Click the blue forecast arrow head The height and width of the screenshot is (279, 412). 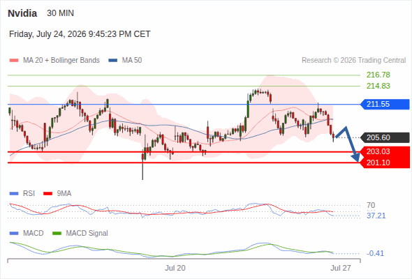[x=355, y=158]
